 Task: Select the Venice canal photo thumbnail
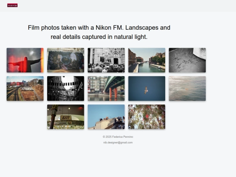pos(147,60)
